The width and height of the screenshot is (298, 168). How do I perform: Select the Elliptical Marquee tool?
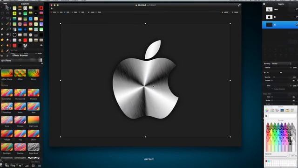click(7, 13)
